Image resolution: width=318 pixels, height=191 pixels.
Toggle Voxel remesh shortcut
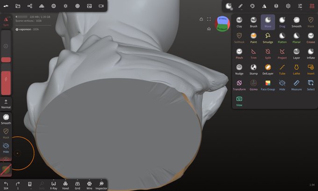coord(65,185)
